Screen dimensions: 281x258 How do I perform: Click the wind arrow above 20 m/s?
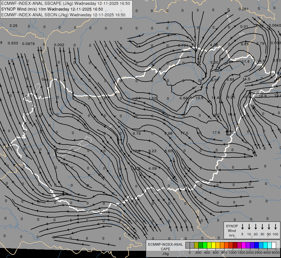pos(256,226)
